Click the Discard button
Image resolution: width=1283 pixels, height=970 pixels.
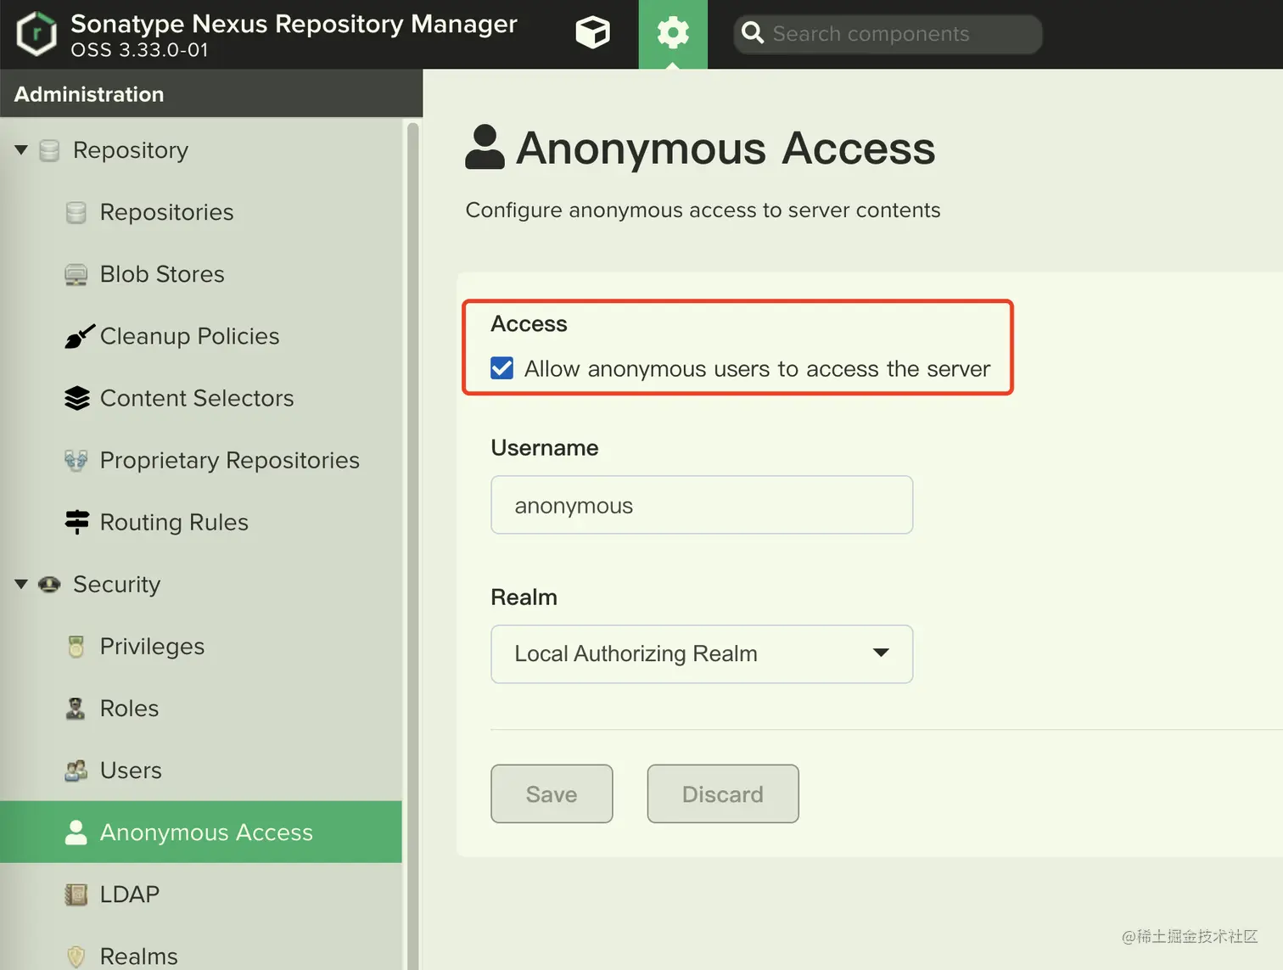pos(723,793)
